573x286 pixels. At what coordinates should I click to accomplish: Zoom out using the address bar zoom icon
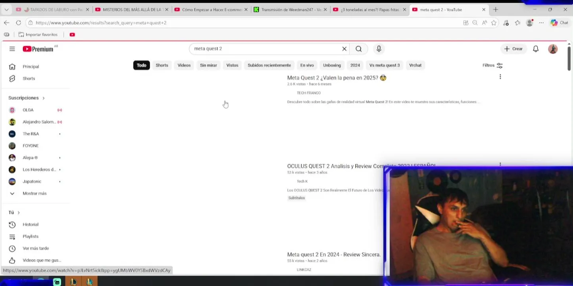(x=475, y=23)
